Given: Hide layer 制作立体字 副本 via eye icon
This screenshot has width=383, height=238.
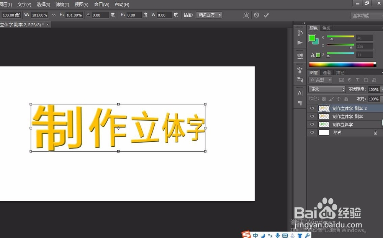Looking at the screenshot, I should 312,116.
